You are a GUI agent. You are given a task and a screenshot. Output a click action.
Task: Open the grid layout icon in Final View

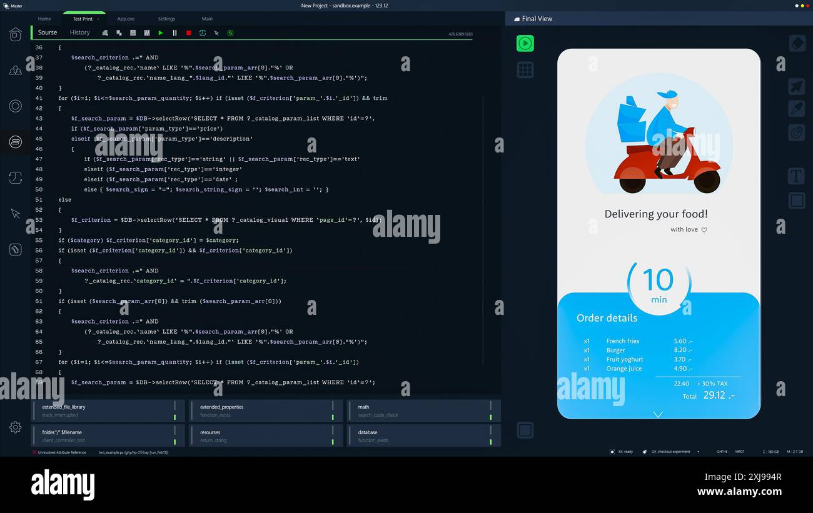point(525,69)
